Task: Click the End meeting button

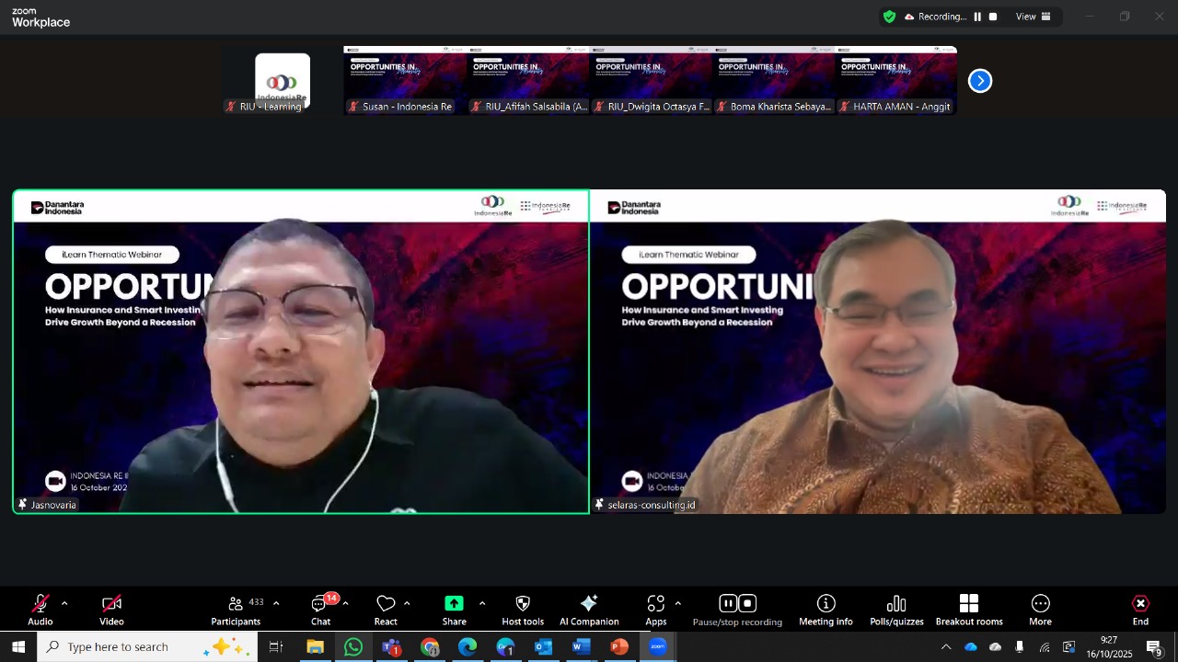Action: tap(1140, 609)
